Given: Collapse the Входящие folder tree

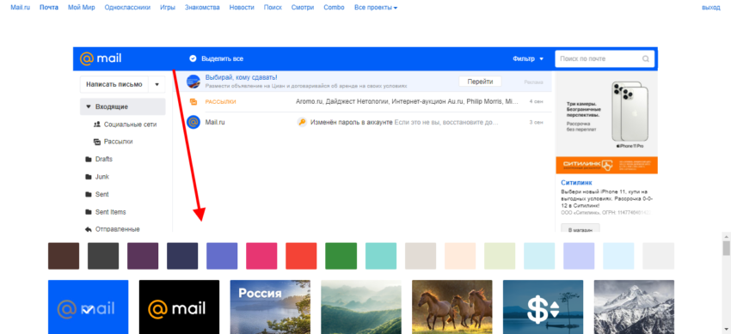Looking at the screenshot, I should 89,107.
